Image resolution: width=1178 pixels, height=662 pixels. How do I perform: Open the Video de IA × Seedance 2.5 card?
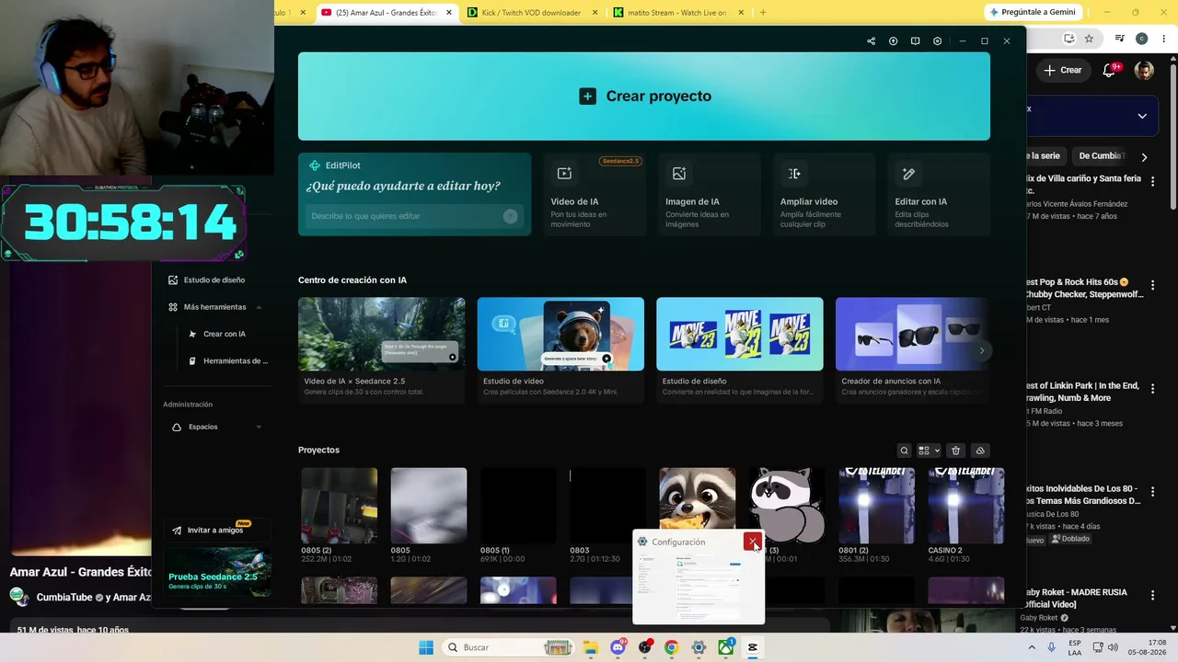(381, 348)
